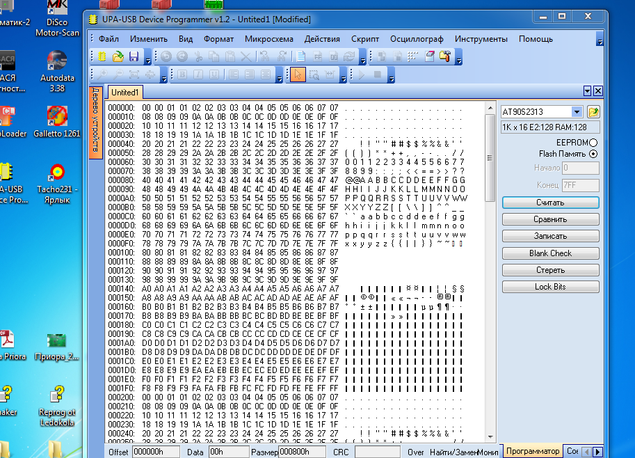The width and height of the screenshot is (635, 458).
Task: Open a file using the folder icon
Action: click(118, 57)
